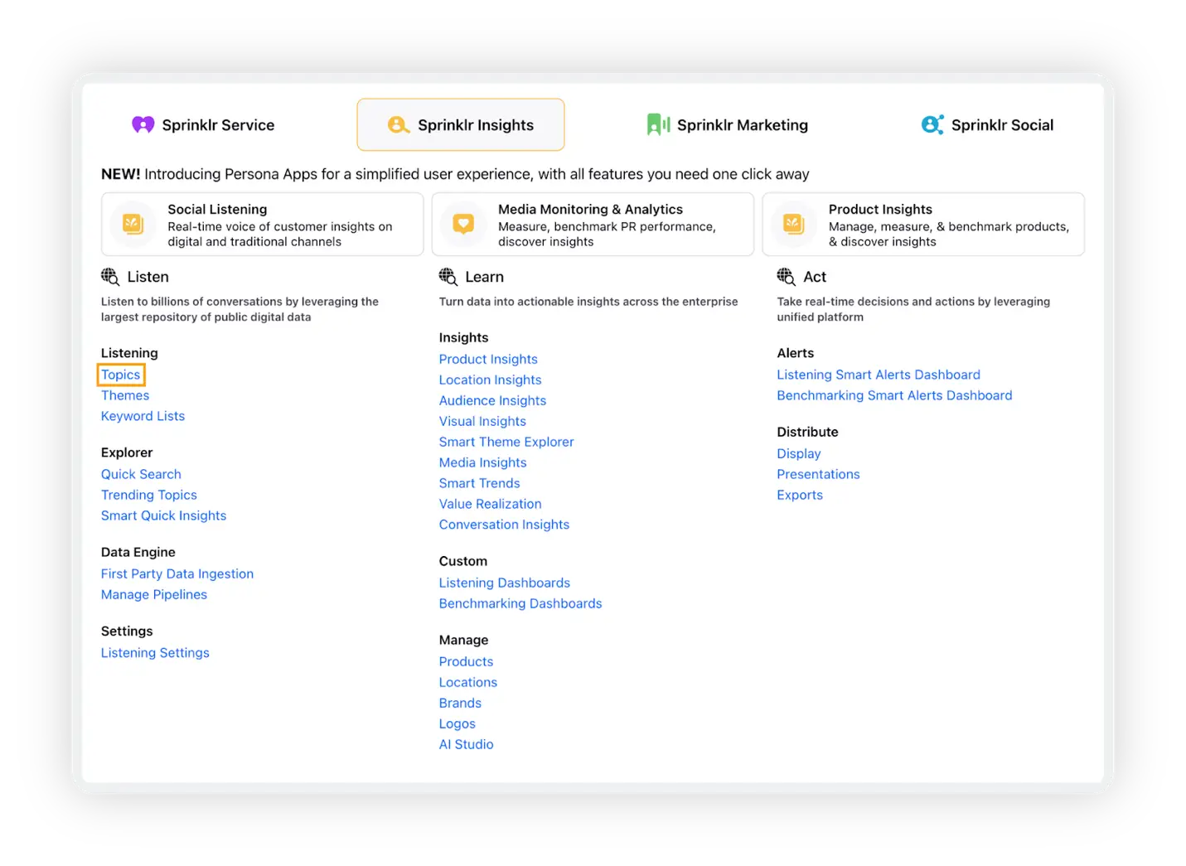Viewport: 1186px width, 866px height.
Task: Click the Sprinklr Marketing green icon
Action: click(659, 124)
